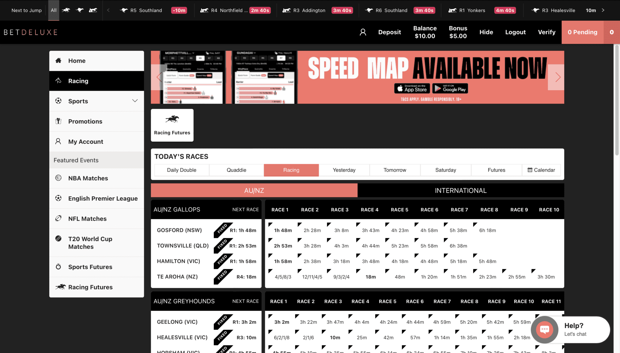This screenshot has width=620, height=353.
Task: Click the Speed Map promo banner
Action: [358, 77]
